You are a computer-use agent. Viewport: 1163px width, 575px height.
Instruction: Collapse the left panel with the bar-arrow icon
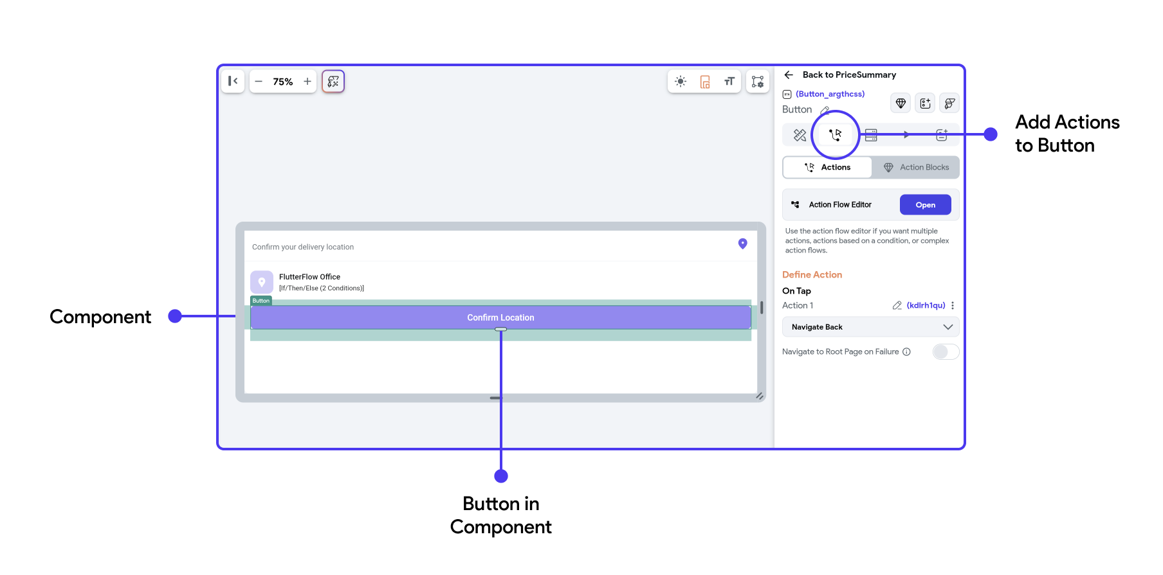233,81
